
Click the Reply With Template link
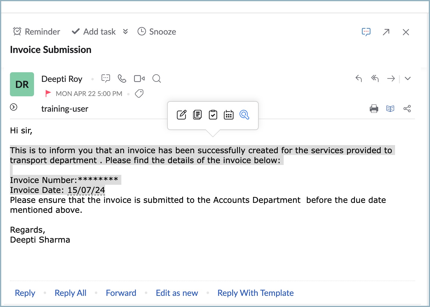(255, 293)
